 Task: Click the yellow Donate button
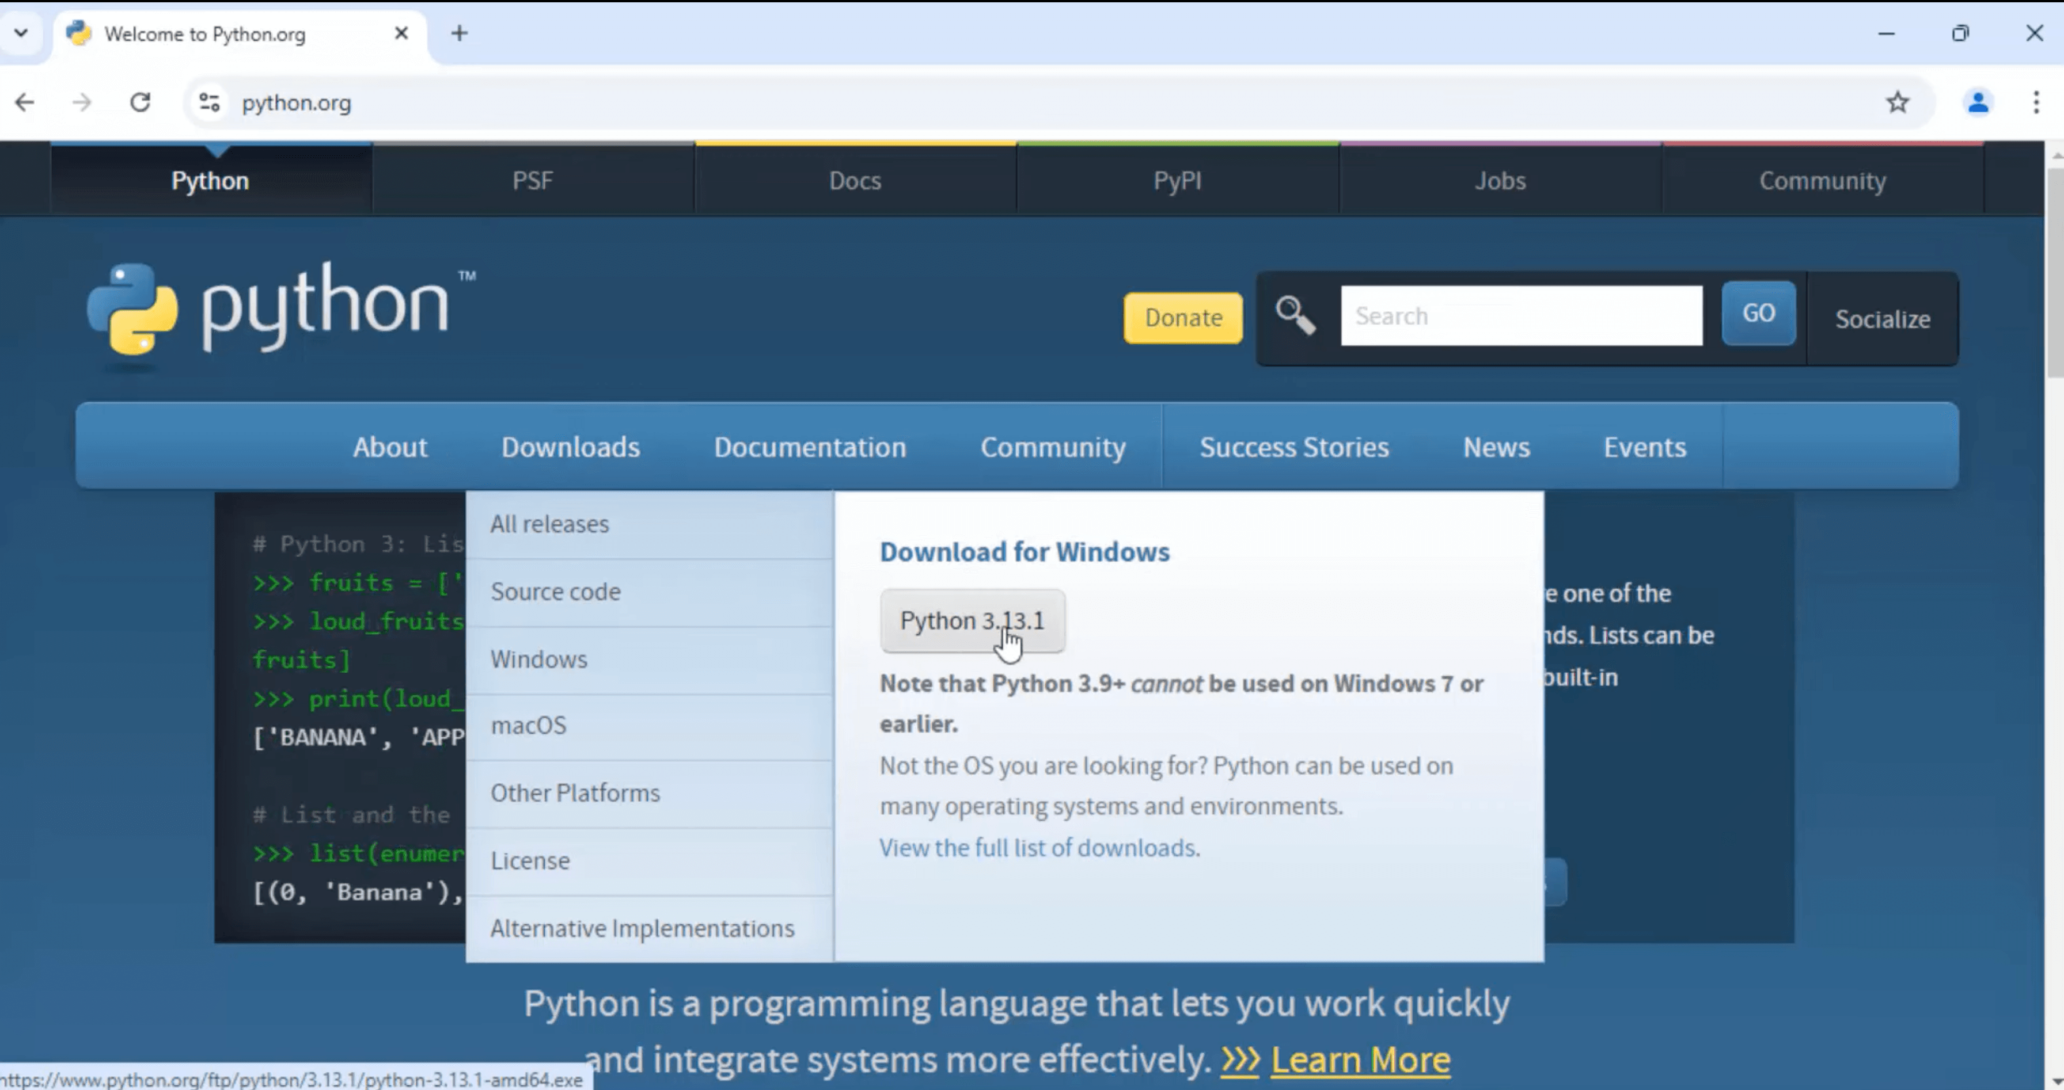pyautogui.click(x=1183, y=318)
